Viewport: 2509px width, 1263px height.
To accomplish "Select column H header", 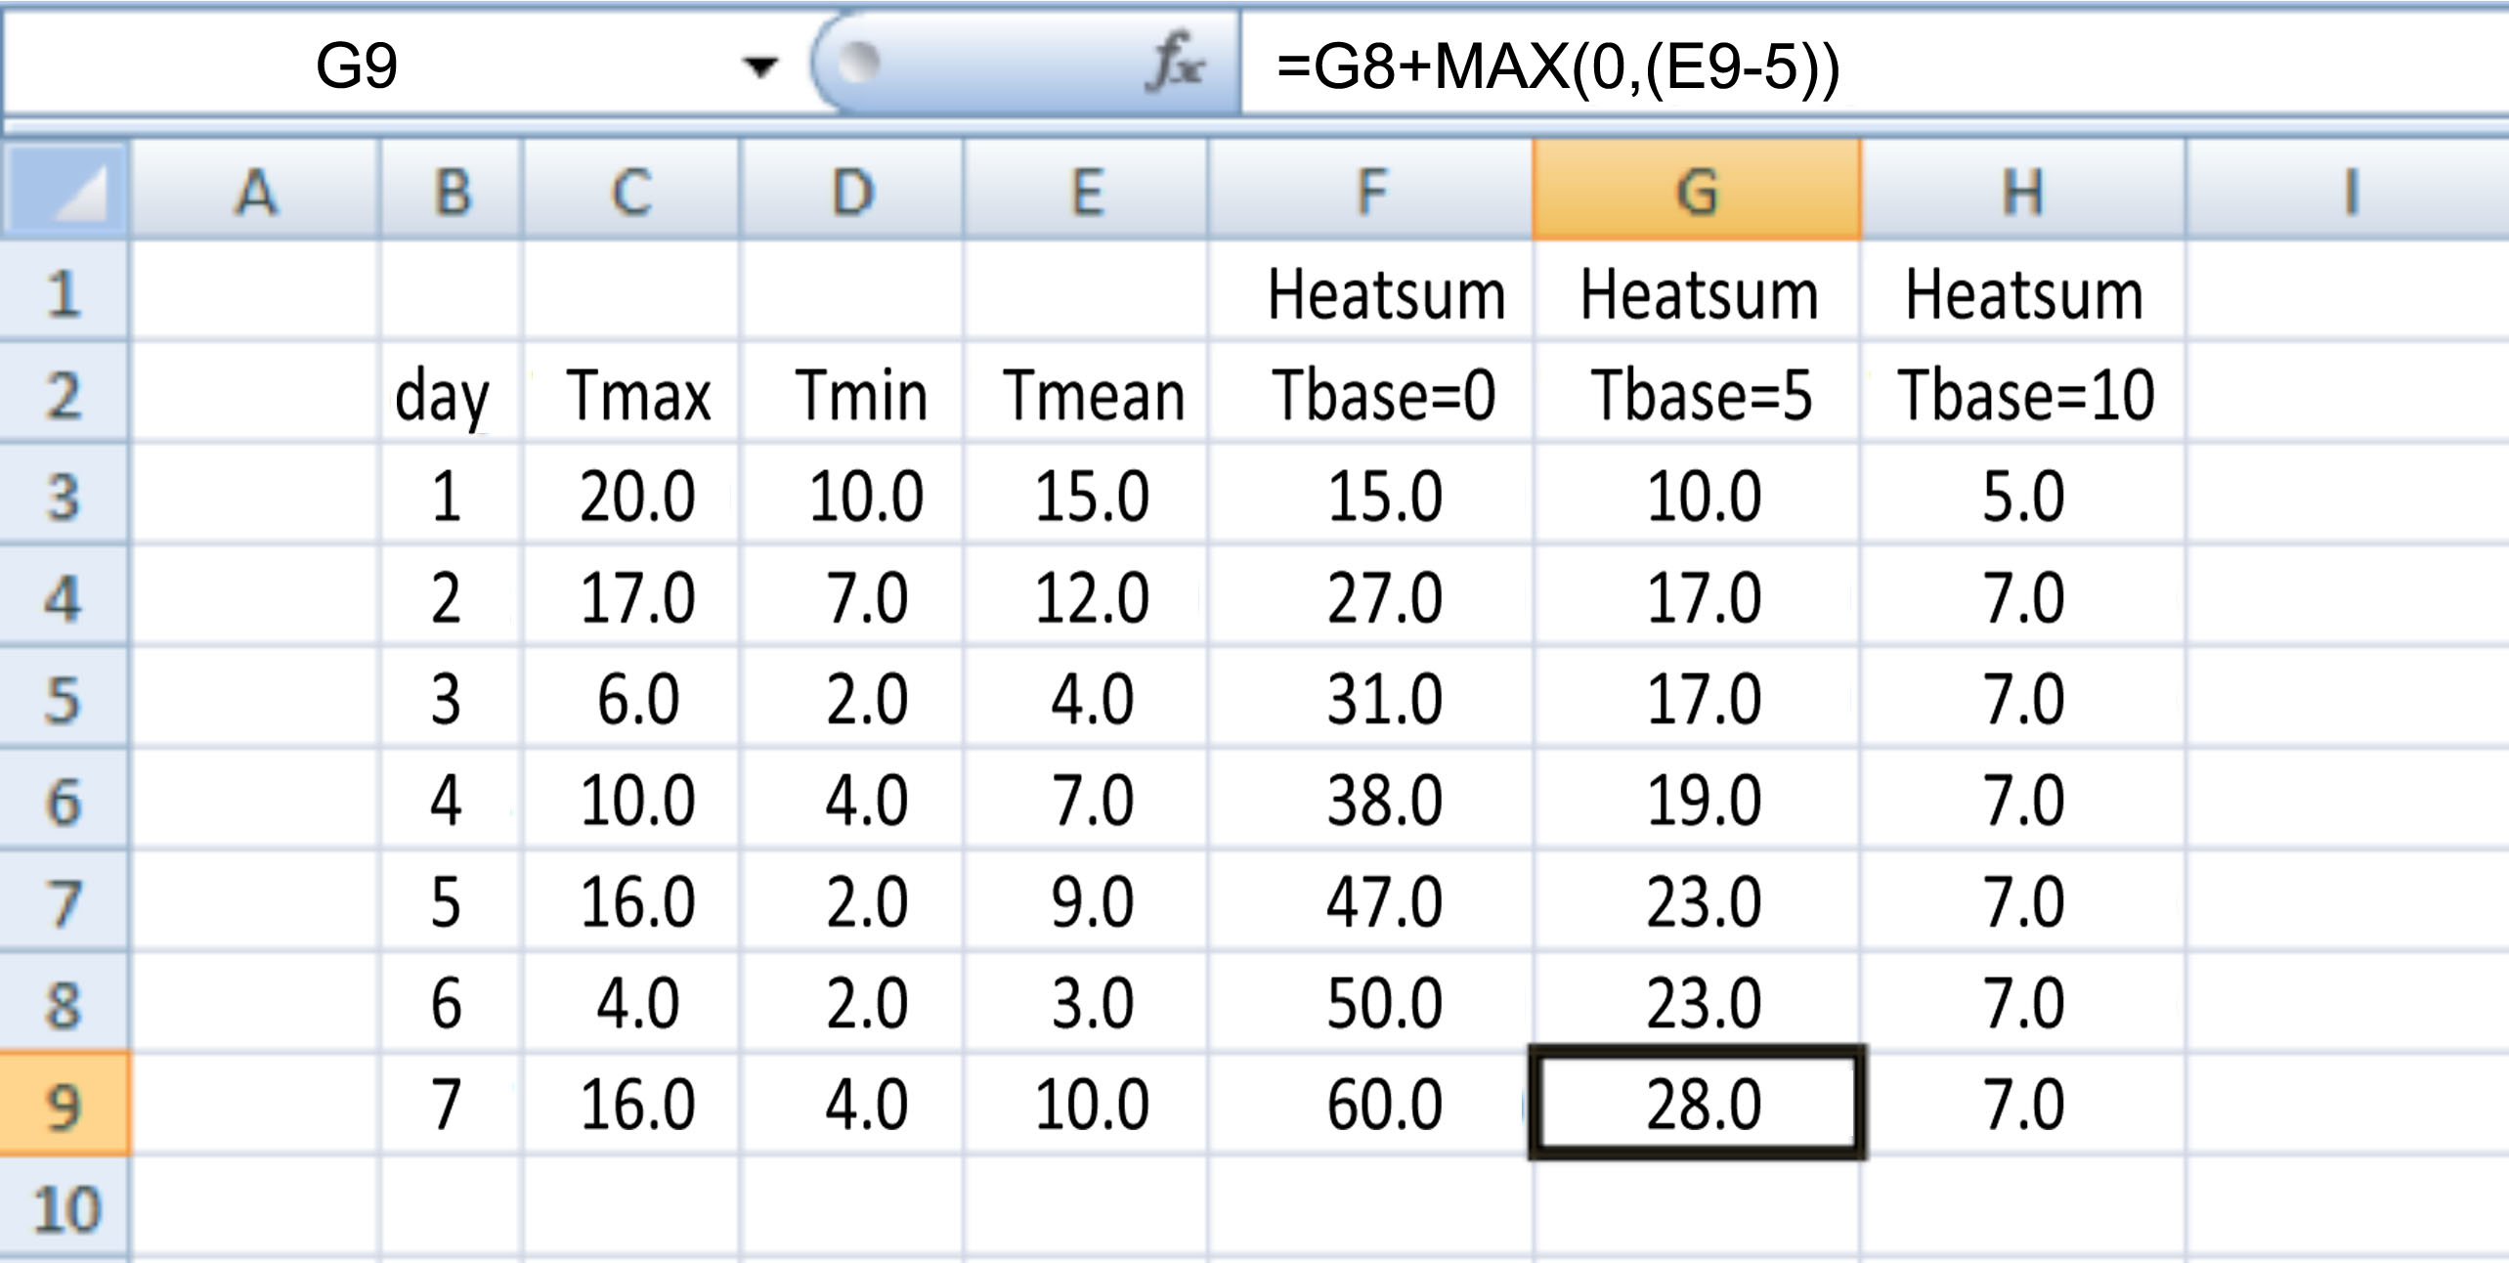I will click(x=2021, y=191).
